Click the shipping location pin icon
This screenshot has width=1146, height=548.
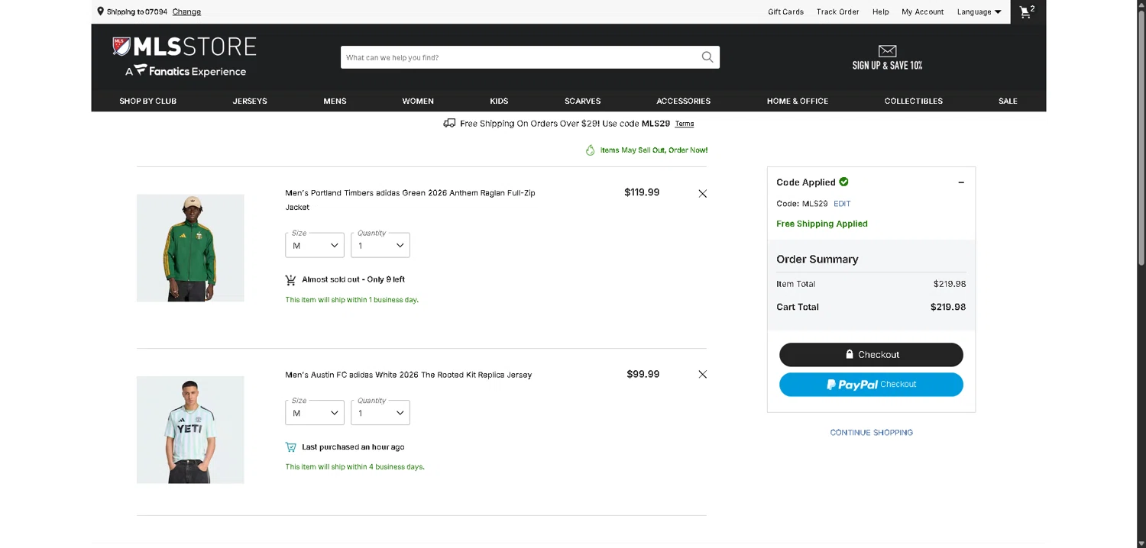pyautogui.click(x=101, y=11)
